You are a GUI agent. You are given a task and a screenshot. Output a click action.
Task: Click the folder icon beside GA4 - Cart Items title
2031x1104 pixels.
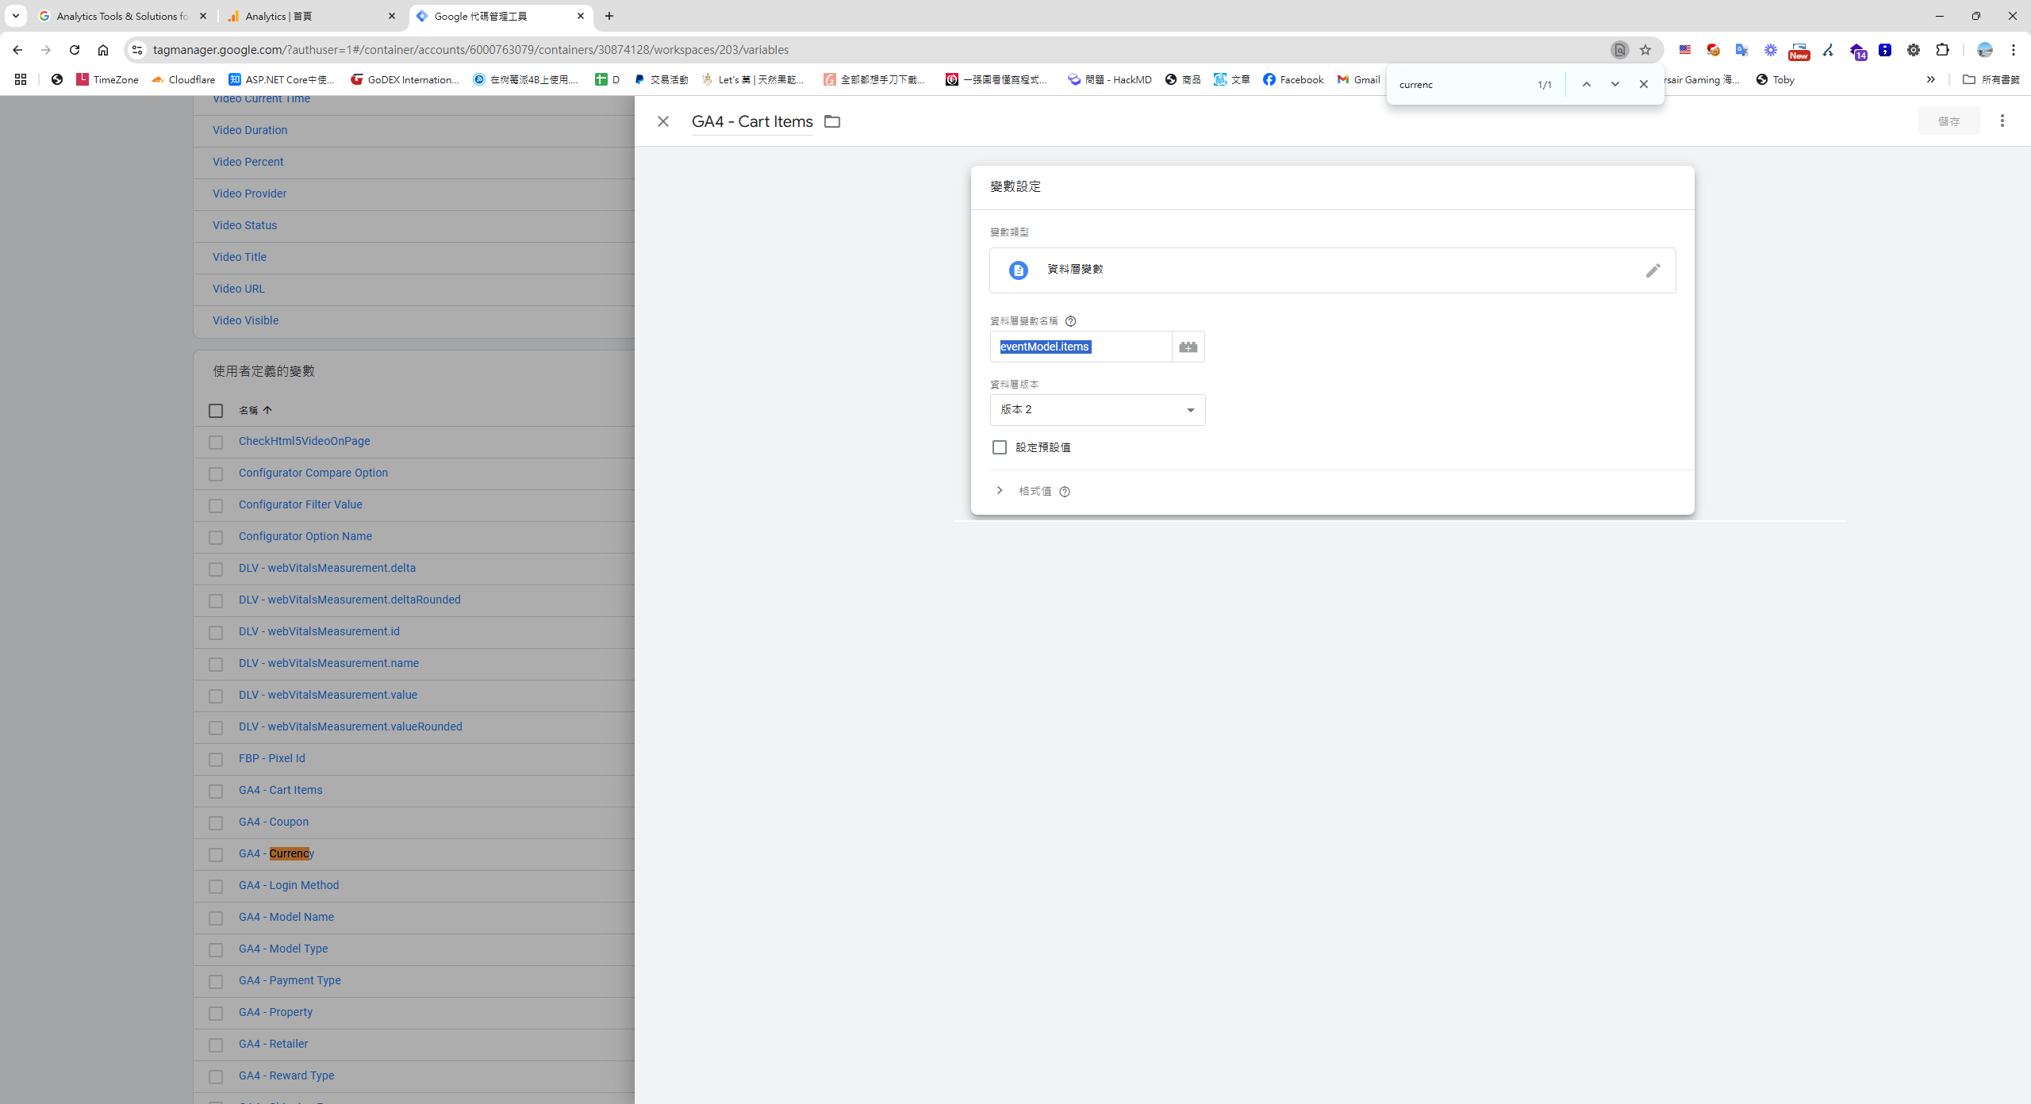[831, 121]
